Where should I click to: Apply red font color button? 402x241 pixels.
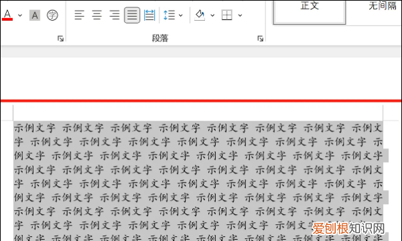[x=7, y=15]
